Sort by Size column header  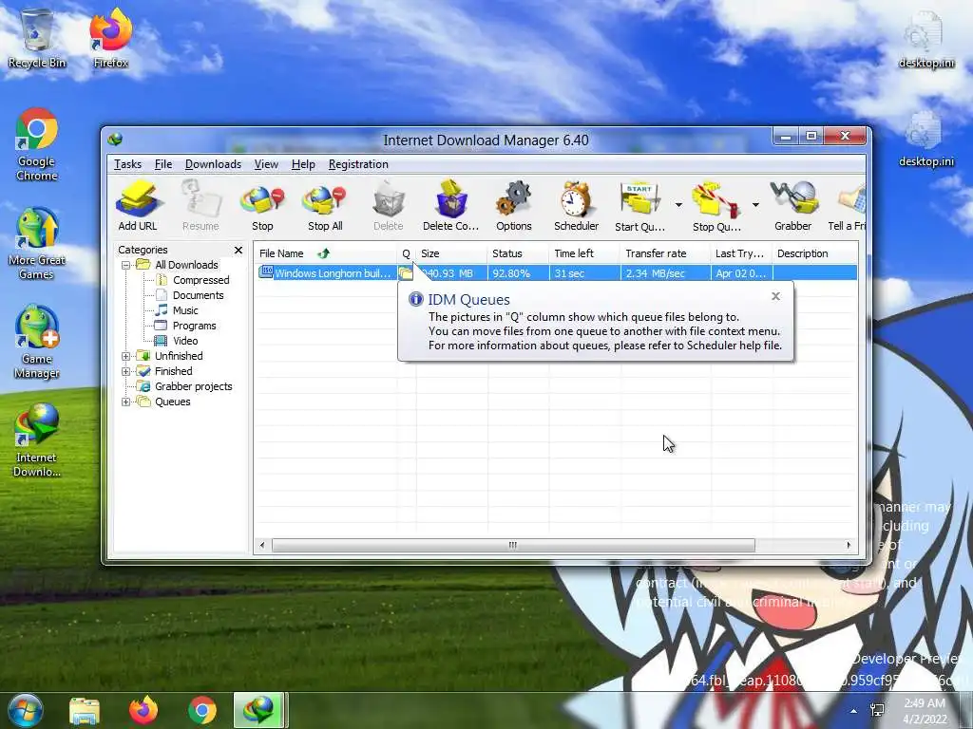451,253
